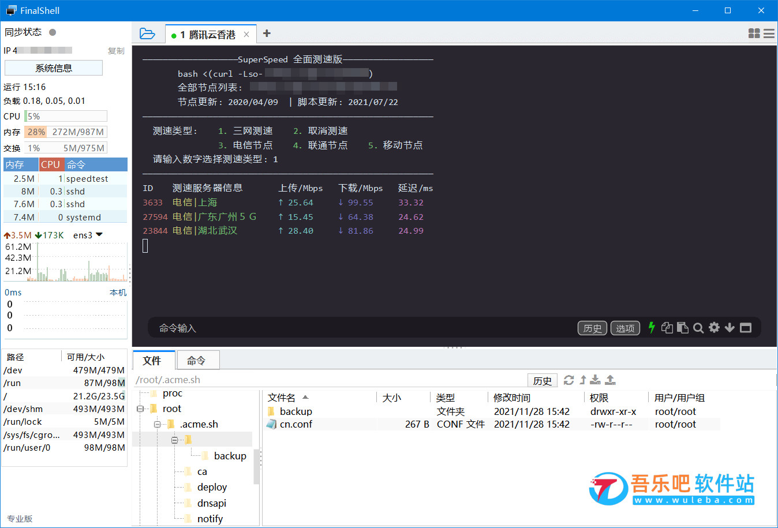Sort files by 大小 column header

(403, 398)
